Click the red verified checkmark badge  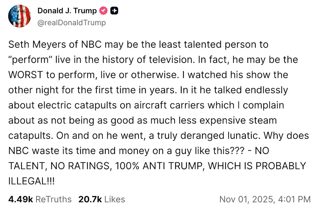point(103,11)
